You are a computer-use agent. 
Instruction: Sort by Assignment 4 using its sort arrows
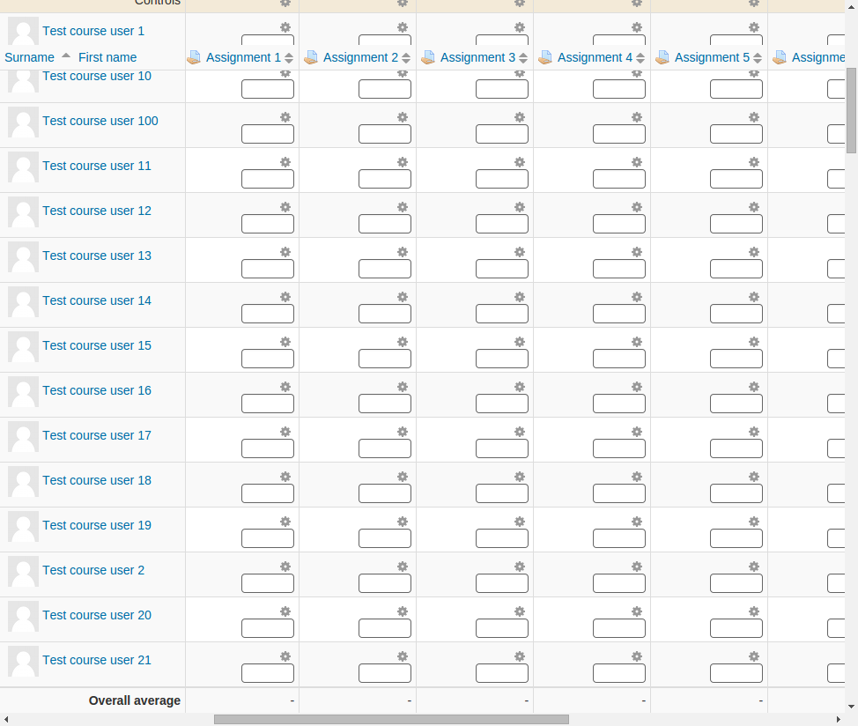click(x=640, y=58)
